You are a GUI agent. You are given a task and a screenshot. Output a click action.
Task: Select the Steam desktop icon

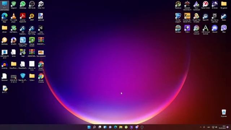click(224, 17)
